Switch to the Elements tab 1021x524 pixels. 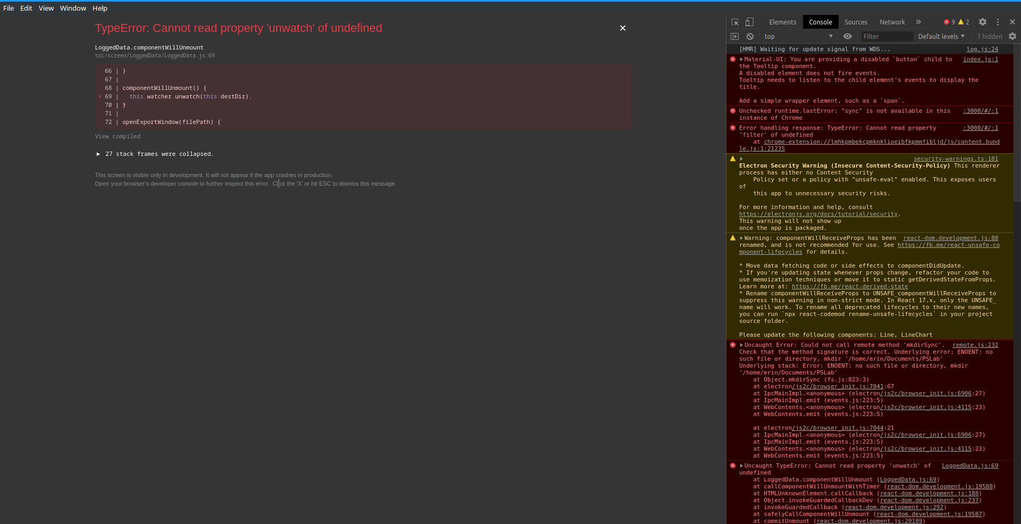click(782, 22)
